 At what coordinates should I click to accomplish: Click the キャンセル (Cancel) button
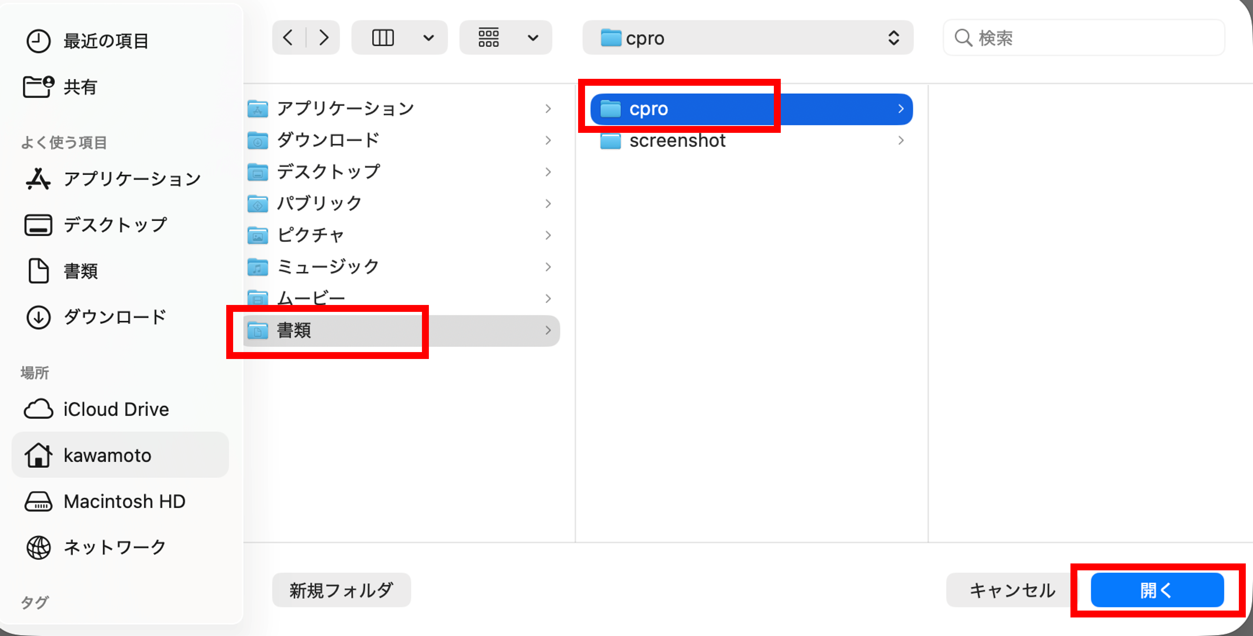(1012, 590)
